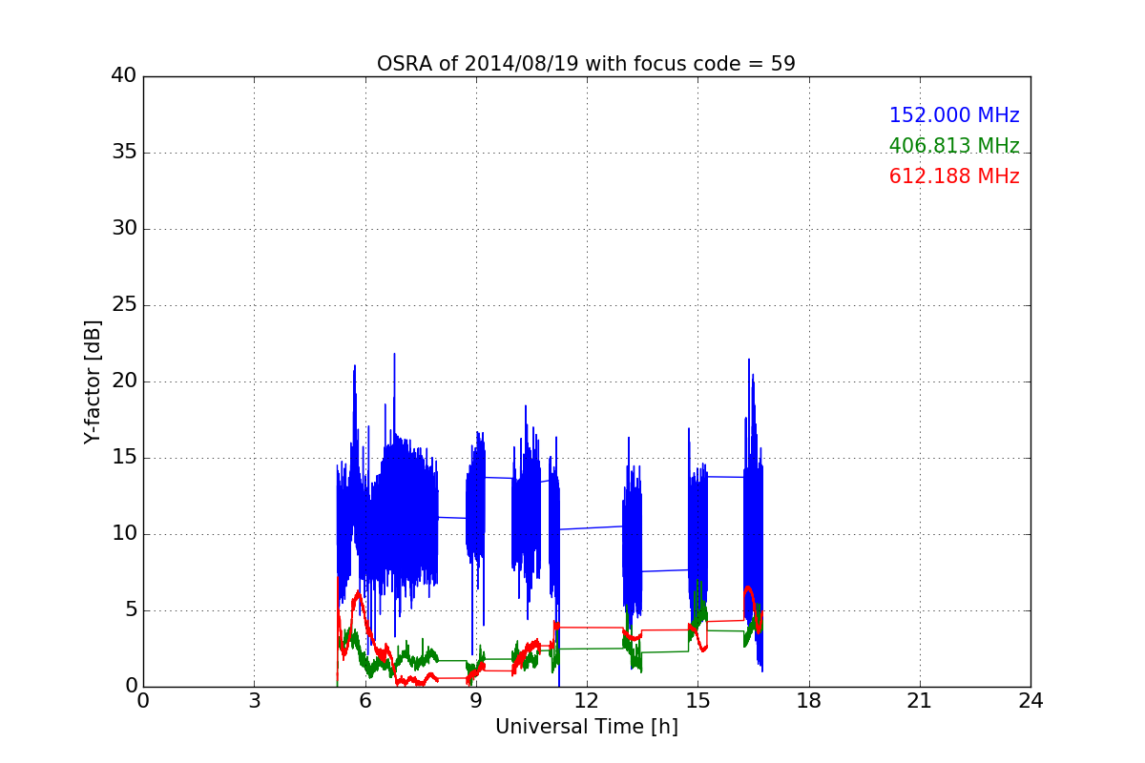Screen dimensions: 1145x763
Task: Click the x-axis tick label 12
Action: point(586,701)
